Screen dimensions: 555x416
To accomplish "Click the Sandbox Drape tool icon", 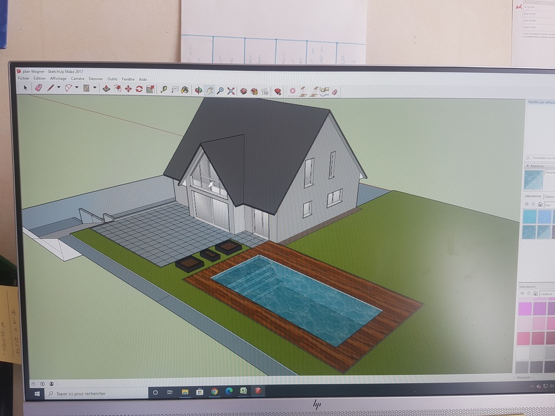I will click(x=313, y=92).
